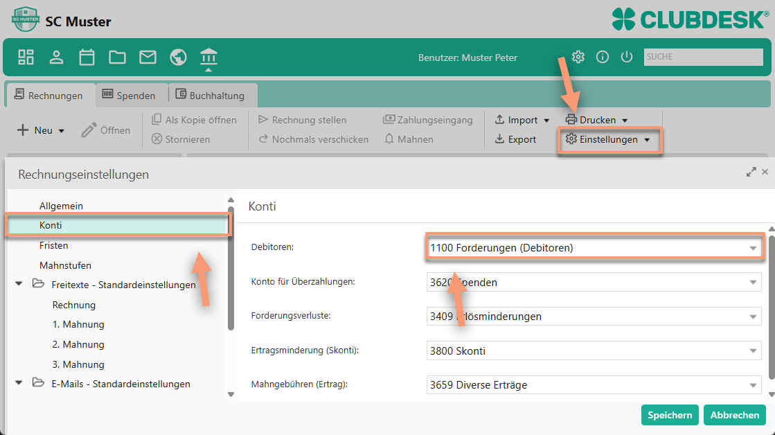Screen dimensions: 775x435
Task: Click Rechnung stellen
Action: [303, 120]
